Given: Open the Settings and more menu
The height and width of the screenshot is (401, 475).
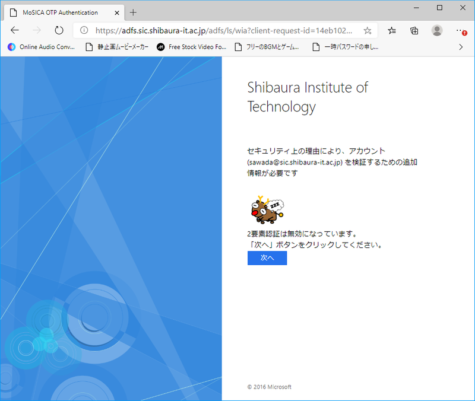Looking at the screenshot, I should 460,30.
